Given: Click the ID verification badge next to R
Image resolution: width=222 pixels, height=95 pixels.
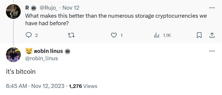Looking at the screenshot, I should (34, 8).
